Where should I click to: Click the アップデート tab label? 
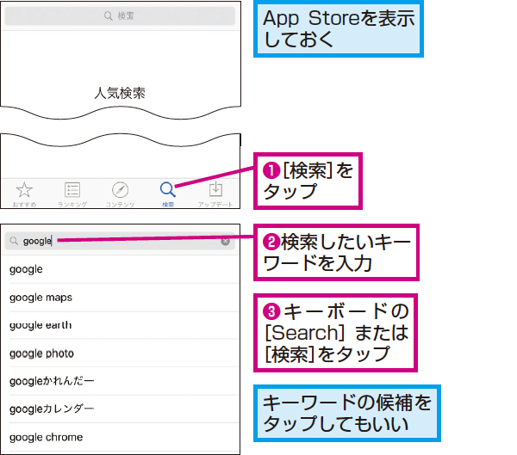(215, 205)
